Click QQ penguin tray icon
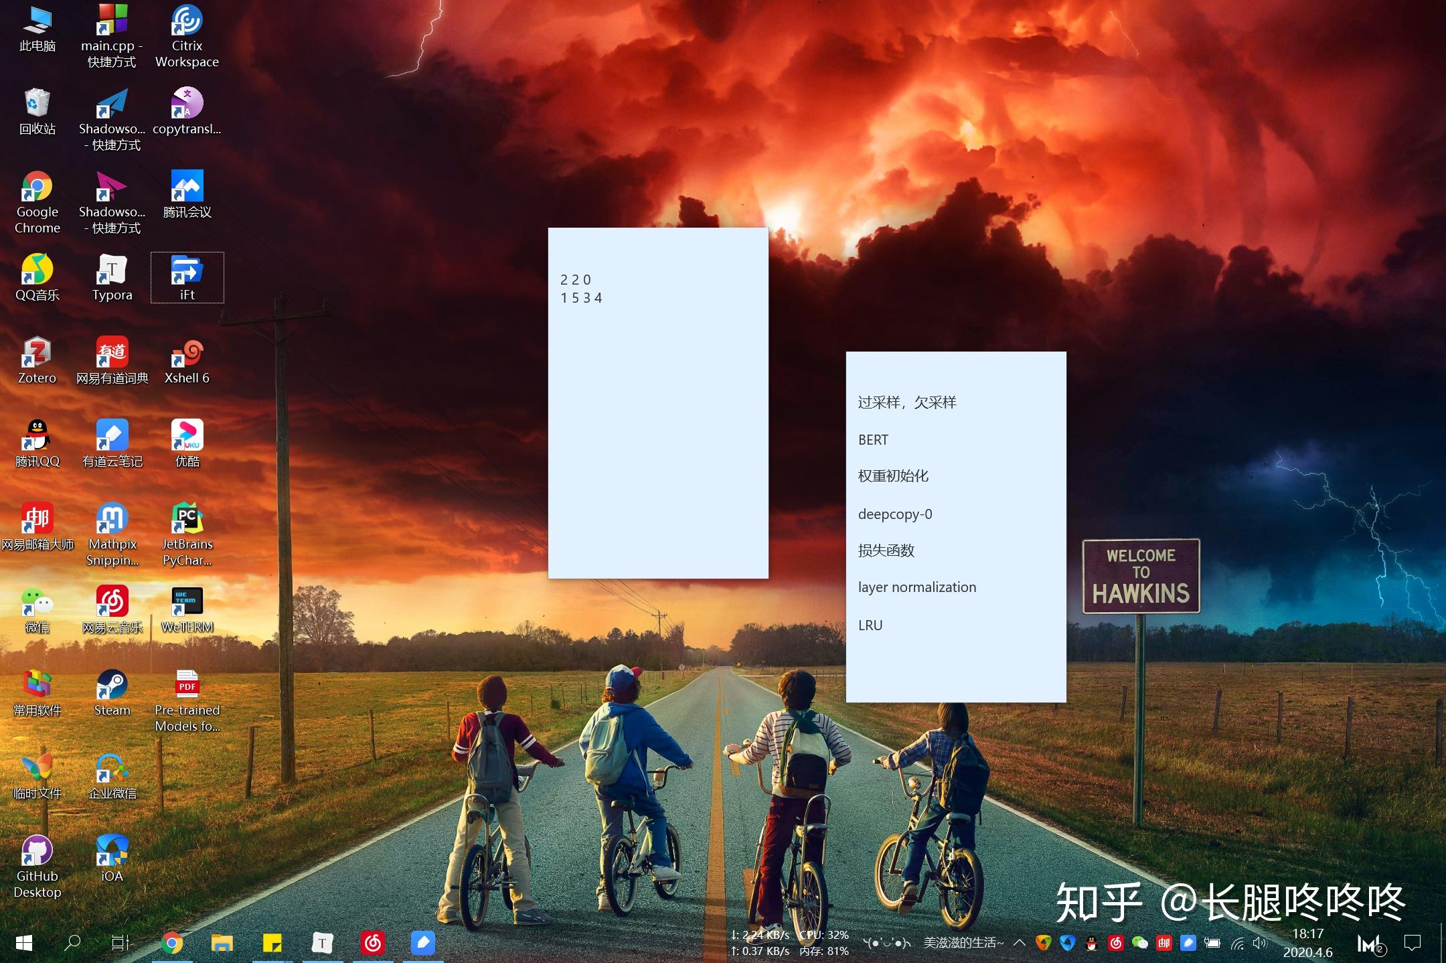 [1092, 943]
